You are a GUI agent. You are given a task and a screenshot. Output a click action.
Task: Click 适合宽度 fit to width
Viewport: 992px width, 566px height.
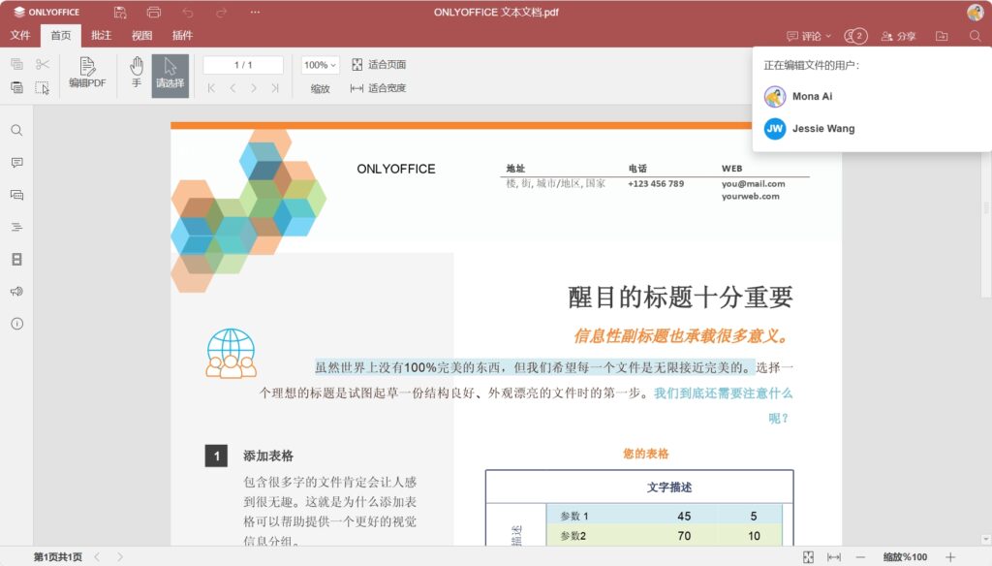[x=379, y=88]
